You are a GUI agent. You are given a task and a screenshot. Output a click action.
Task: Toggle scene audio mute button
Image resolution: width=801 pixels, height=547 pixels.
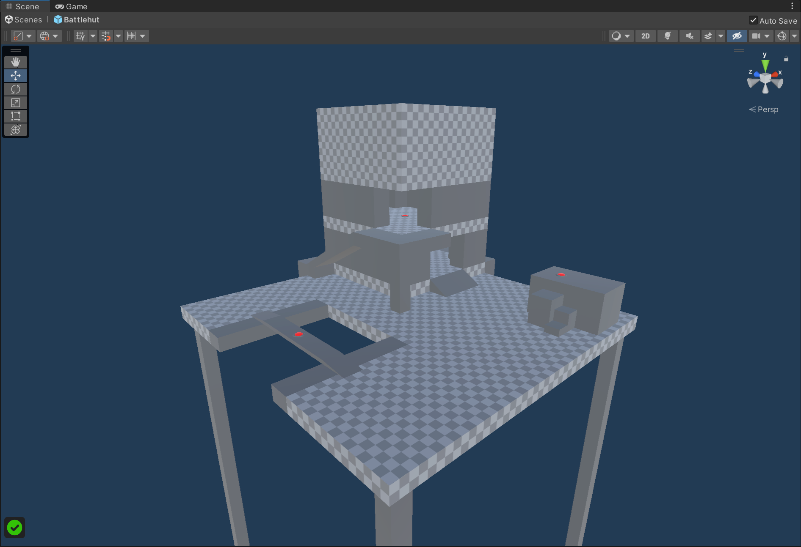690,36
